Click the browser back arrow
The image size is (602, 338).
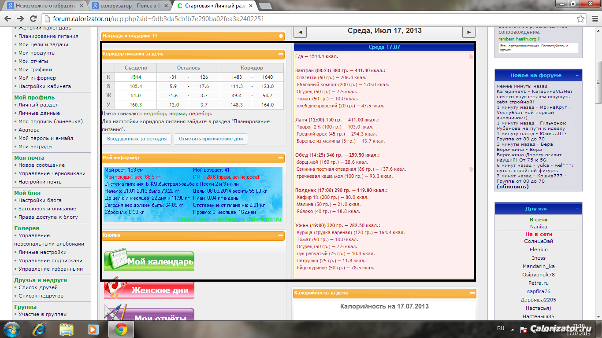click(x=8, y=19)
